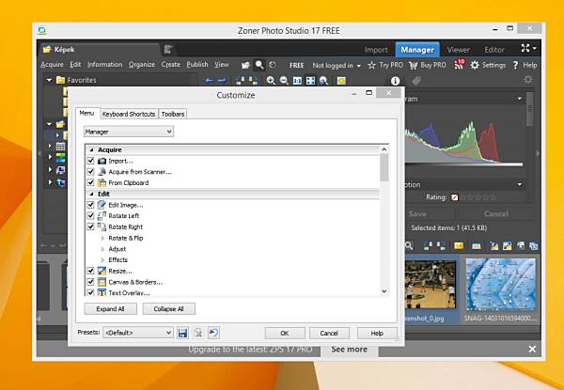
Task: Open the Information panel icon
Action: [x=396, y=81]
